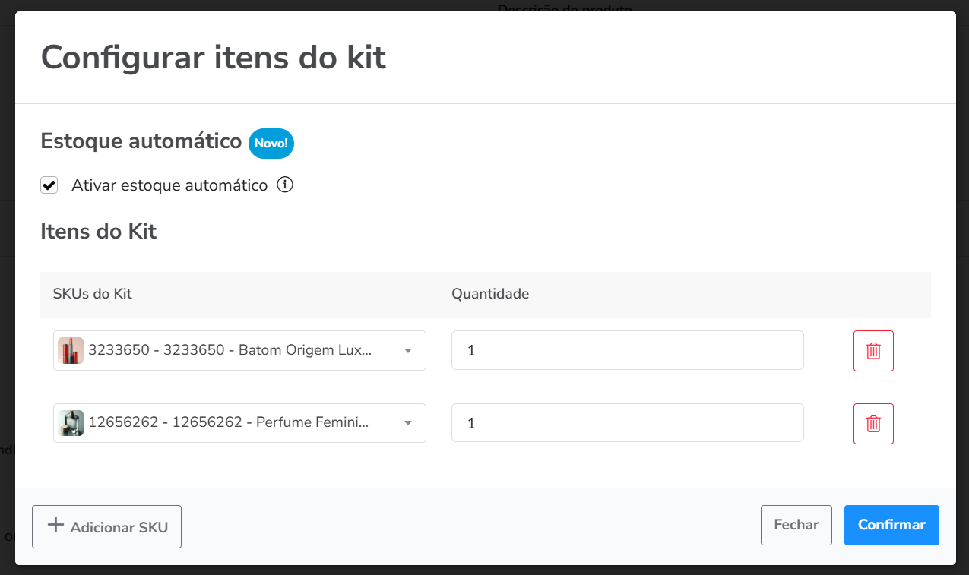Toggle the Ativar estoque automático checkbox
Screen dimensions: 969x575
(49, 185)
